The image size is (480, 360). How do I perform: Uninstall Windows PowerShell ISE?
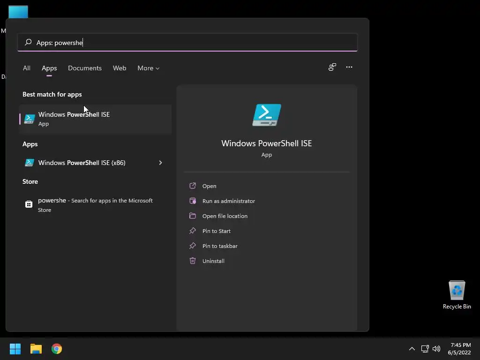tap(213, 261)
